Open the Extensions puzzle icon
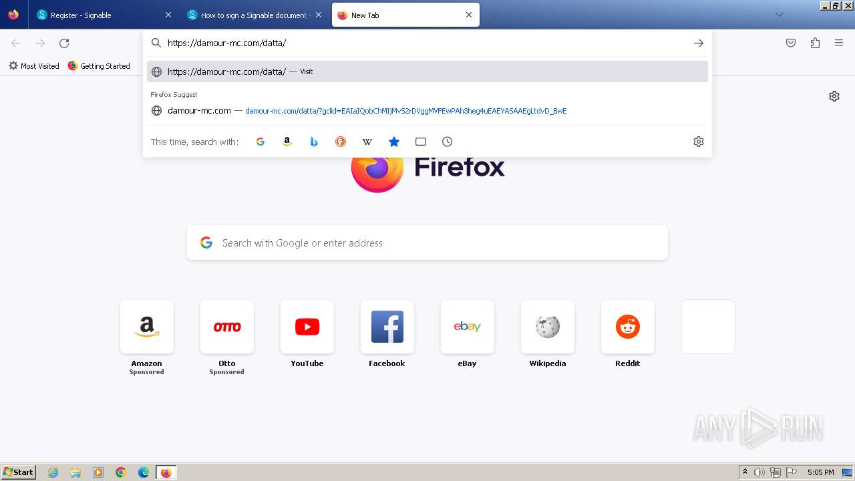The height and width of the screenshot is (481, 855). [x=815, y=43]
